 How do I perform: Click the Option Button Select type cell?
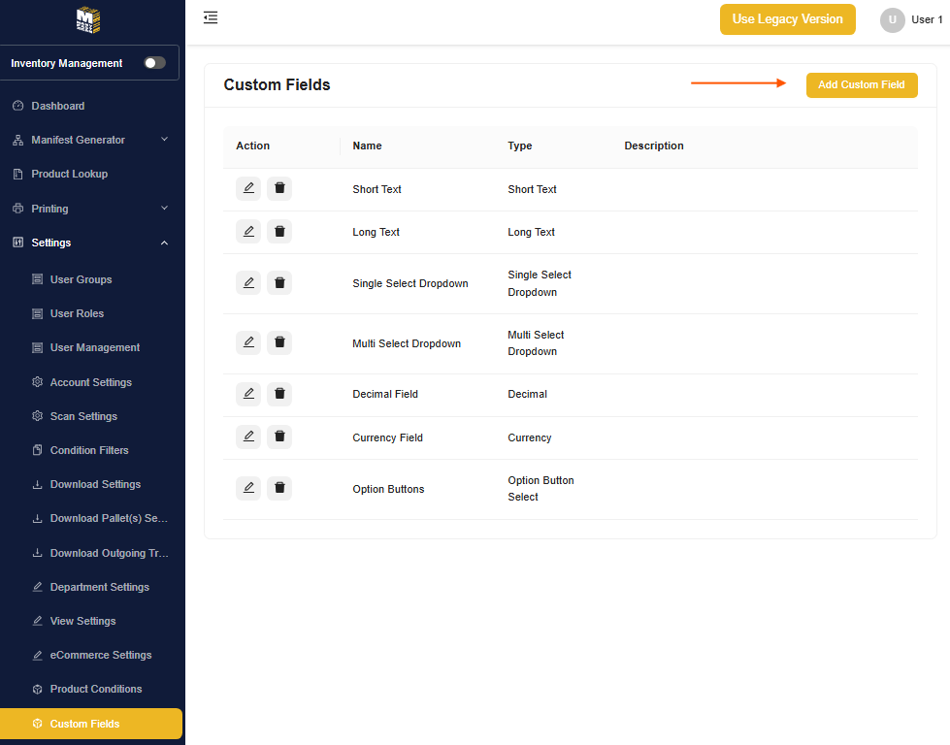541,488
